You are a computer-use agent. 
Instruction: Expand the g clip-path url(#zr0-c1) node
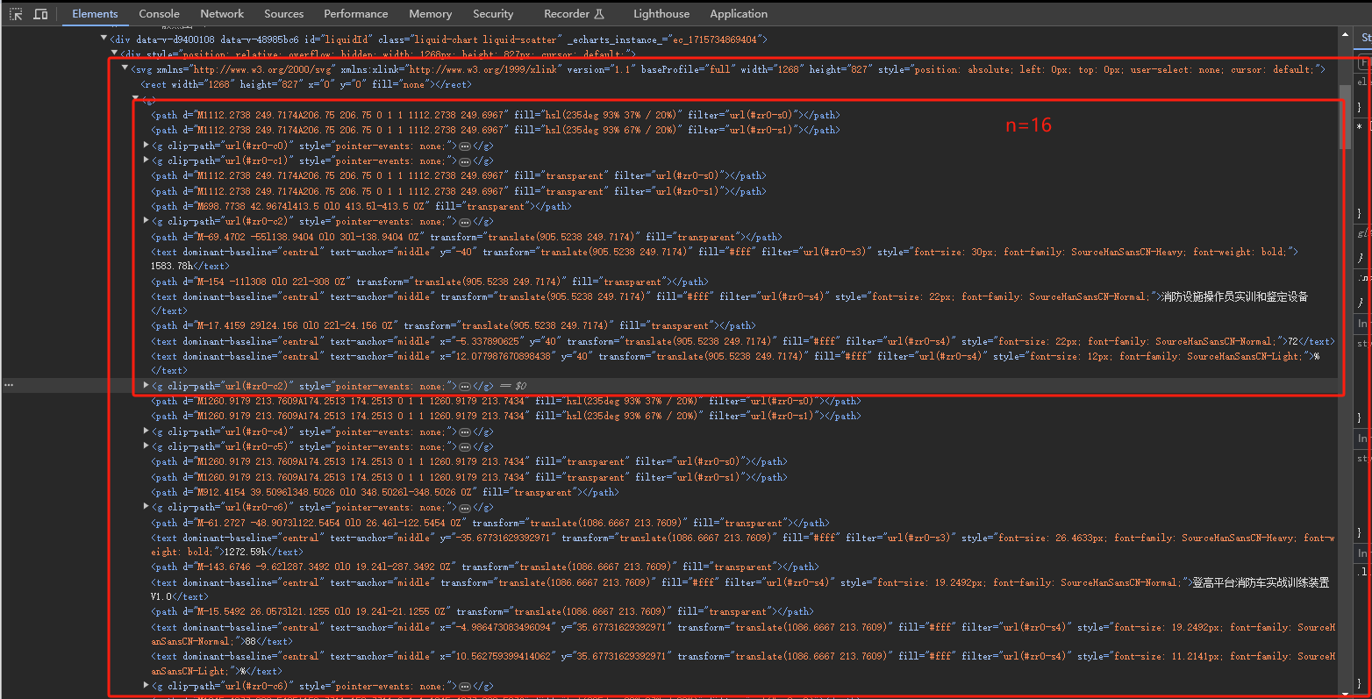point(146,160)
